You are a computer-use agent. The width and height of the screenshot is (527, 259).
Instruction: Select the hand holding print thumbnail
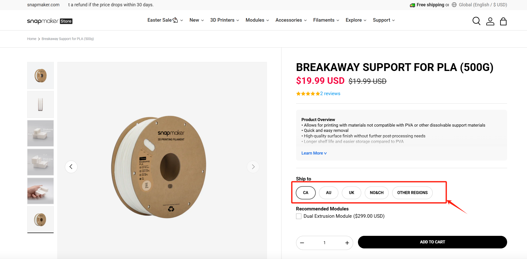coord(40,191)
